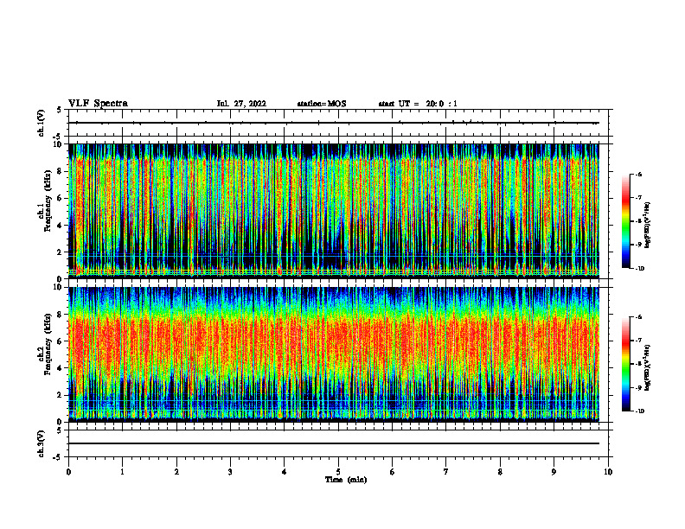This screenshot has height=529, width=685.
Task: Click the "start UT = 20:0 :1" text
Action: [418, 104]
